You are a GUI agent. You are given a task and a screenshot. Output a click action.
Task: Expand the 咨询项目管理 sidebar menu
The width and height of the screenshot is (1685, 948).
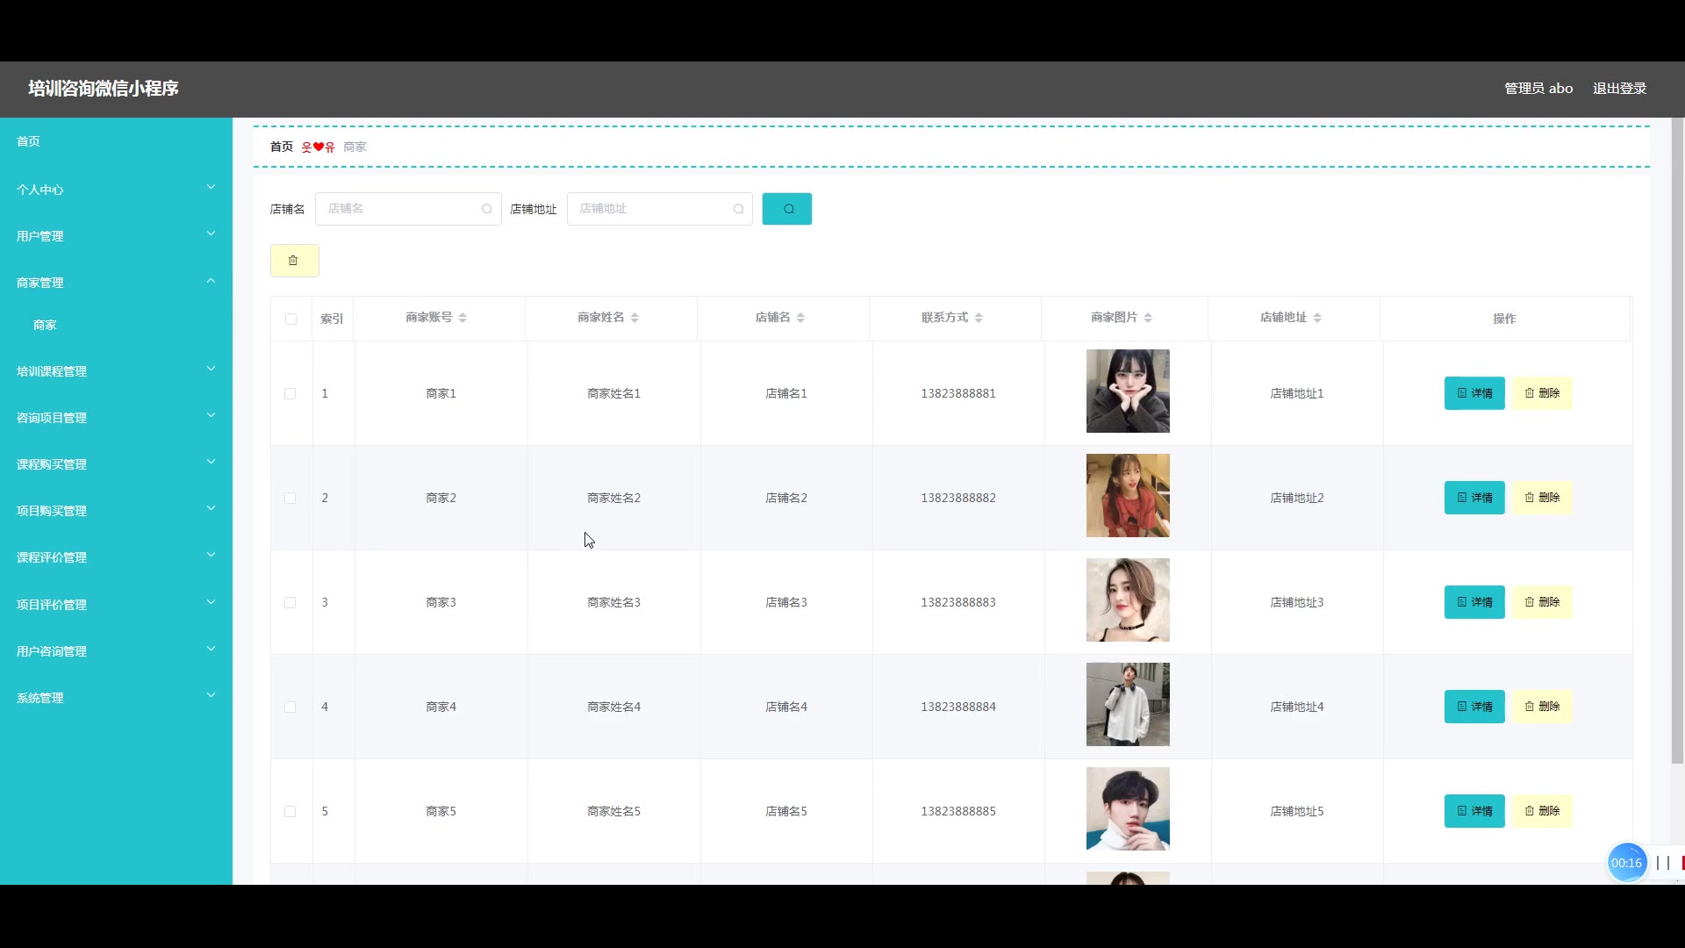pyautogui.click(x=116, y=417)
